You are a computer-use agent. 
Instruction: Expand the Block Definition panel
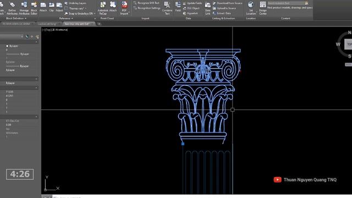pos(16,18)
